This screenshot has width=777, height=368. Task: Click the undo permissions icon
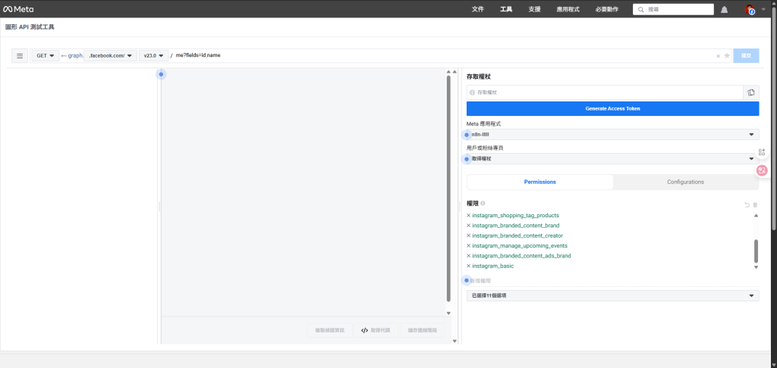click(x=747, y=204)
